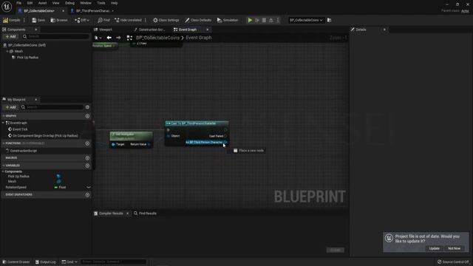Screen dimensions: 473x266
Task: Navigate back in graph history
Action: pyautogui.click(x=109, y=38)
